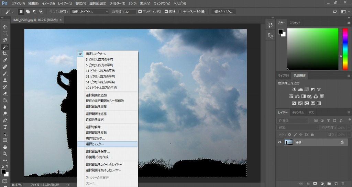Click the 許容値 input field
This screenshot has height=187, width=352.
(x=131, y=12)
